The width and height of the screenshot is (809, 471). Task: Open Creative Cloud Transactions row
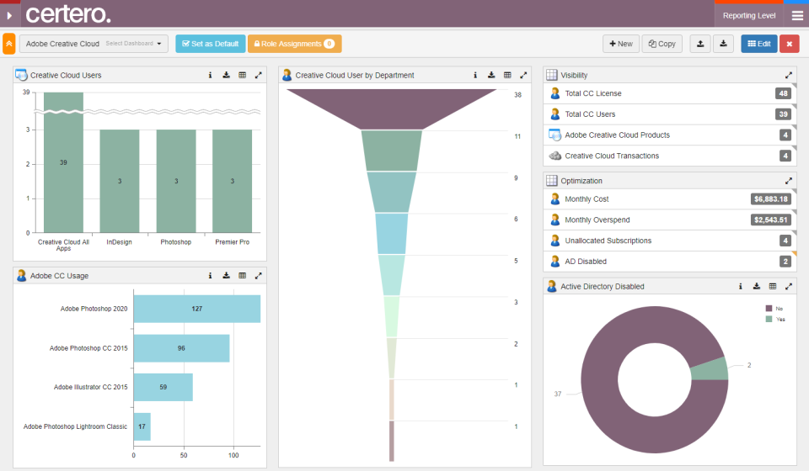point(670,156)
